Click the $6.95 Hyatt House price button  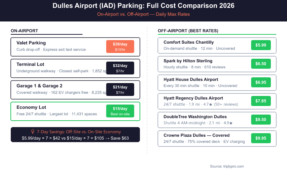[261, 82]
